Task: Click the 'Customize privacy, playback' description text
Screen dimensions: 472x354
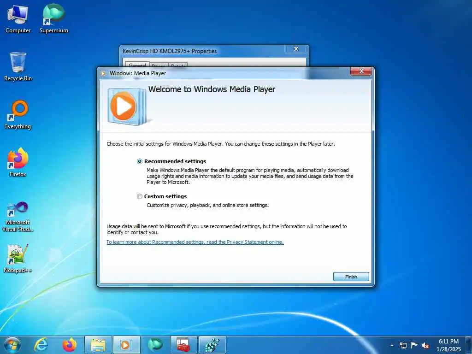Action: click(207, 205)
